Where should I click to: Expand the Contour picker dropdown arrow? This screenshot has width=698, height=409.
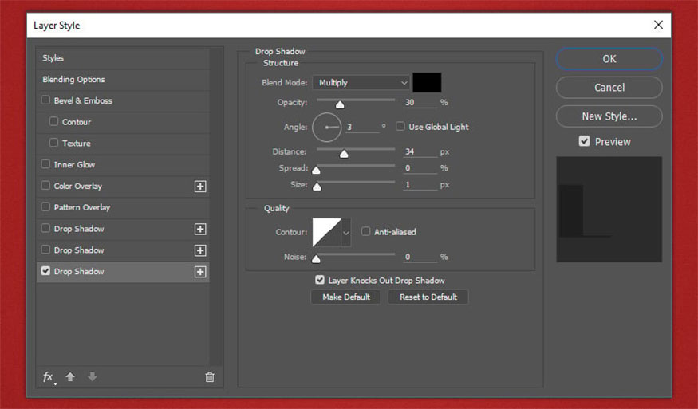[x=346, y=232]
